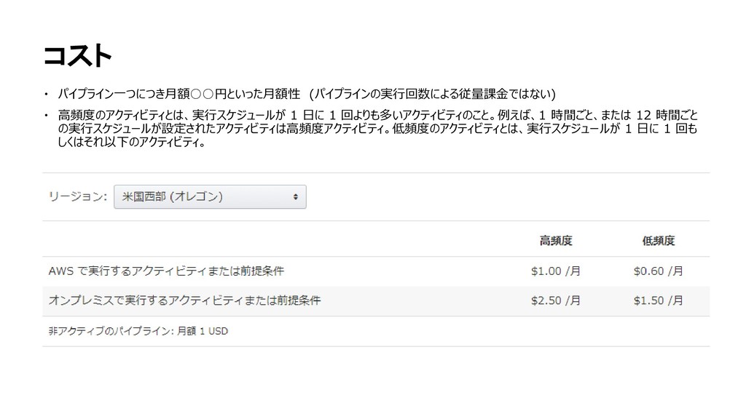
Task: Click the second bullet about 高頻度のアクティビティ
Action: pos(378,128)
